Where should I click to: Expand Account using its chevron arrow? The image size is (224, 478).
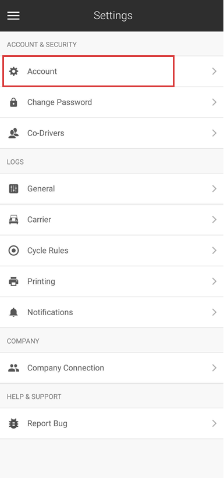(x=214, y=72)
